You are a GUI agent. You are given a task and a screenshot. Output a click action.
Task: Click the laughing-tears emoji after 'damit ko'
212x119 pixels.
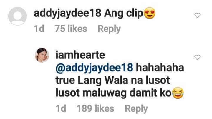tap(178, 93)
